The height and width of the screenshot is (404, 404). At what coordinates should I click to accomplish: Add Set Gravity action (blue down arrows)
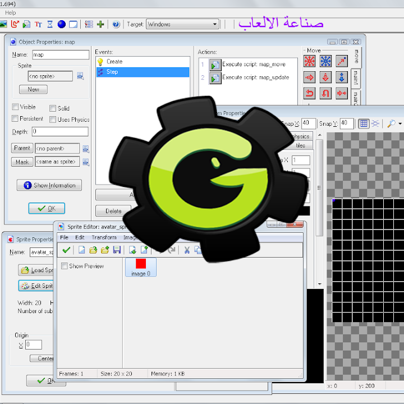(342, 77)
